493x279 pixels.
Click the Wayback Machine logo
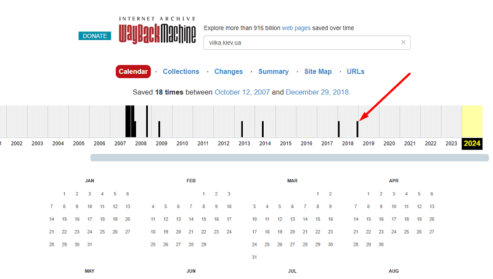(x=157, y=30)
